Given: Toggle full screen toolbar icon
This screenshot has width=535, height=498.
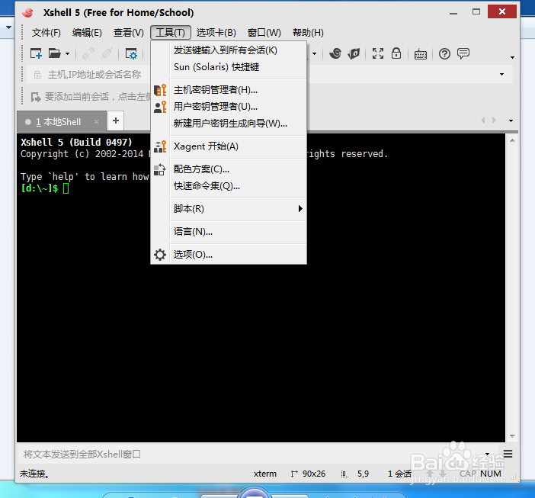Looking at the screenshot, I should click(x=378, y=53).
